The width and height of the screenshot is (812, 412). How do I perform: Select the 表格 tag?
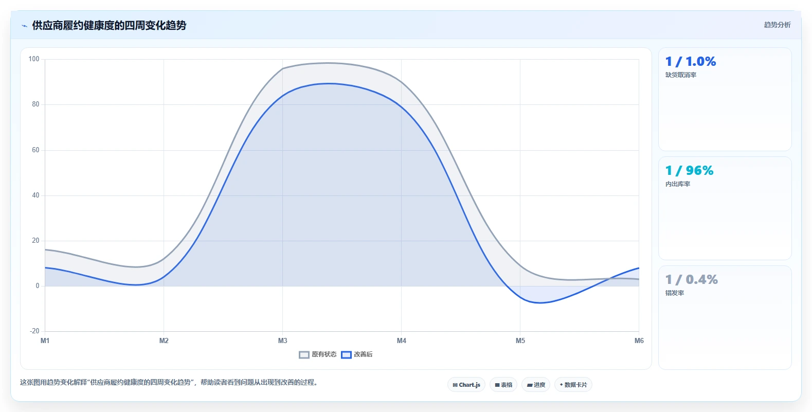pos(503,385)
